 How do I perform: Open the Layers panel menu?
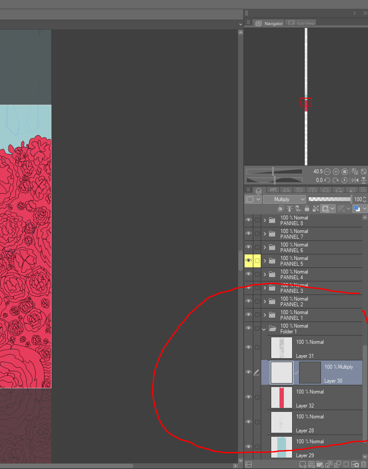tap(249, 190)
